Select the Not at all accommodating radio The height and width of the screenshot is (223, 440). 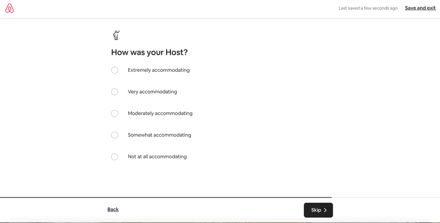115,157
